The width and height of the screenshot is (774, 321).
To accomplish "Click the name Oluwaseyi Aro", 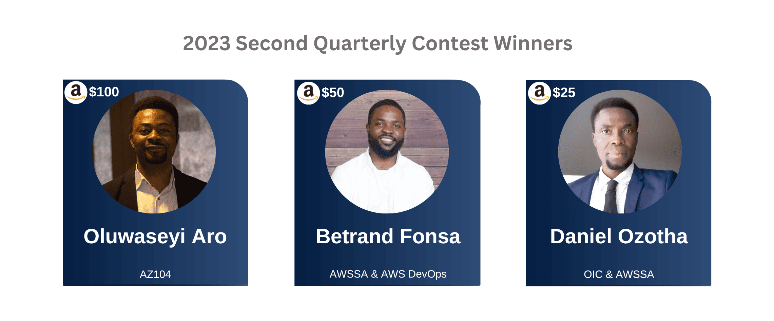I will point(155,237).
